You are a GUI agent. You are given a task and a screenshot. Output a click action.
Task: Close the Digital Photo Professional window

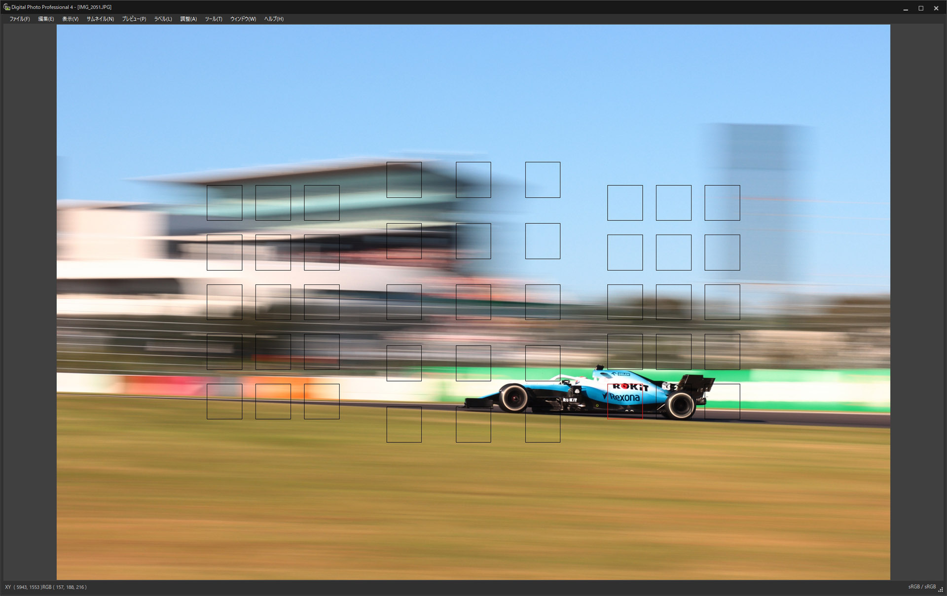click(936, 8)
